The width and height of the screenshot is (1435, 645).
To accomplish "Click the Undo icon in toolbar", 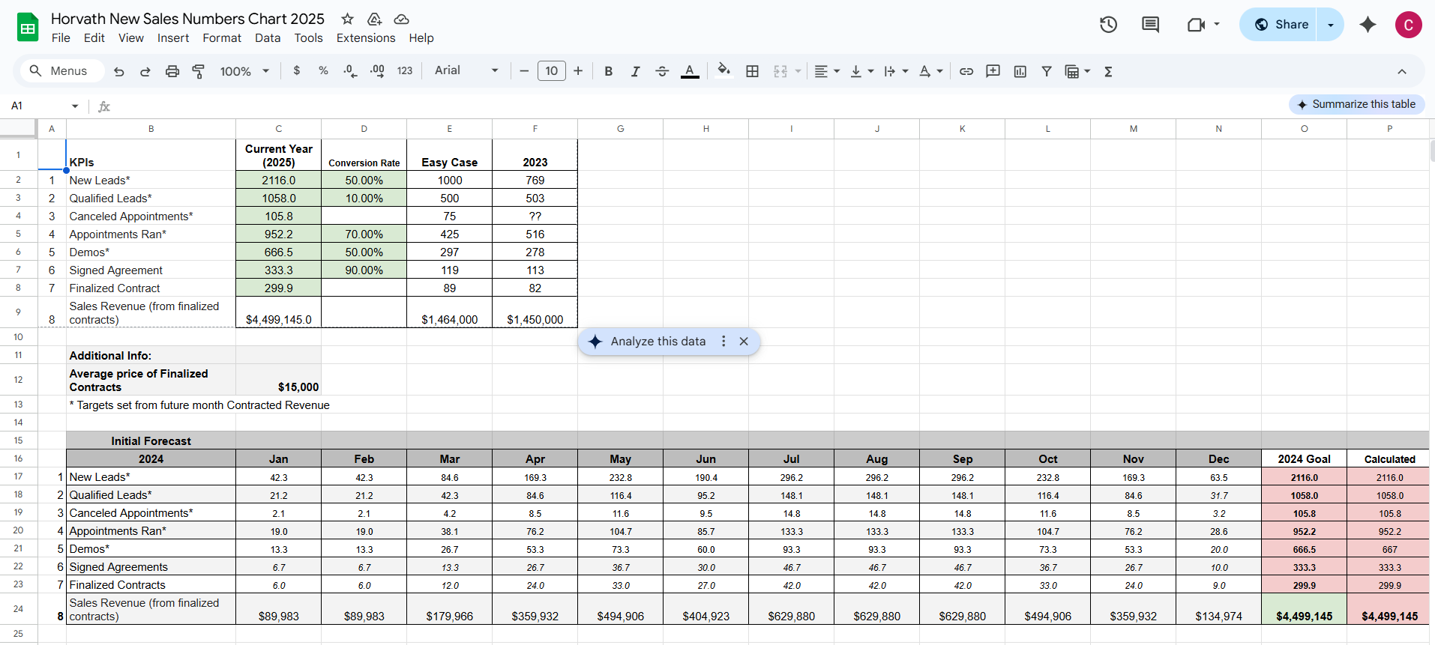I will (118, 71).
